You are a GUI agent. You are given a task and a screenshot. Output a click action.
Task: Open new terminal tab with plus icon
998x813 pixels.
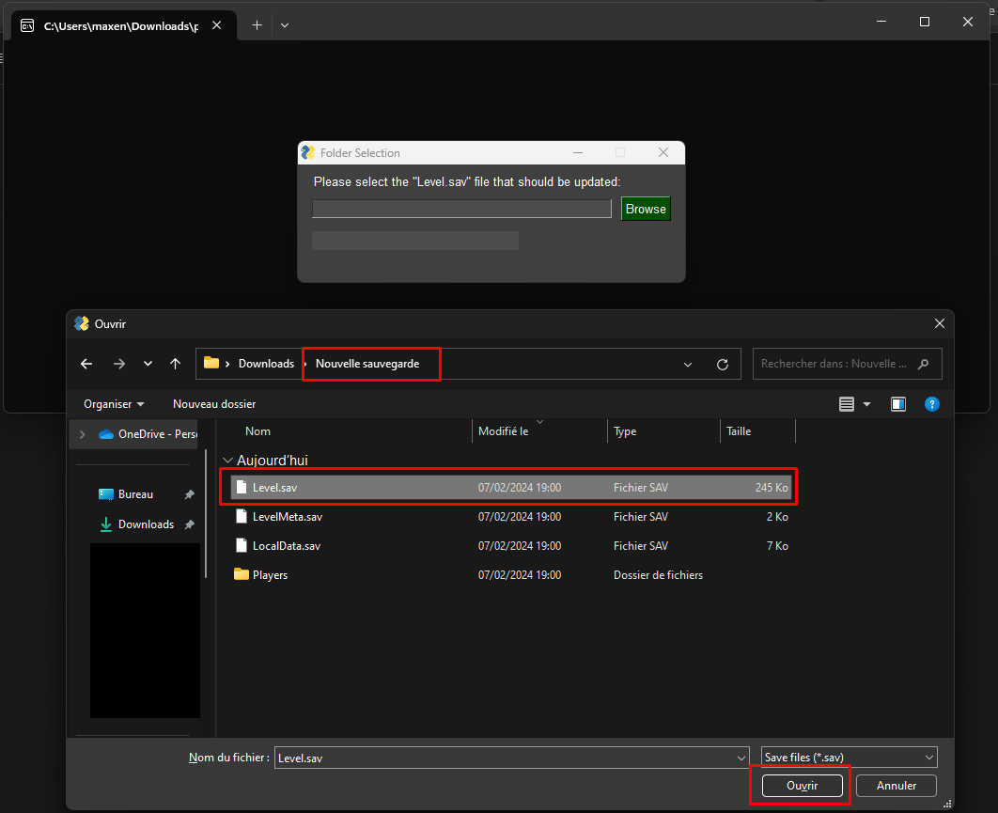click(257, 25)
